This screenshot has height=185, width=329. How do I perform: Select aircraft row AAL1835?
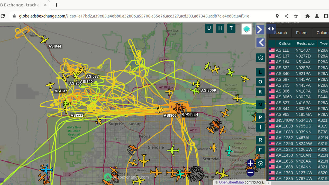pyautogui.click(x=298, y=179)
